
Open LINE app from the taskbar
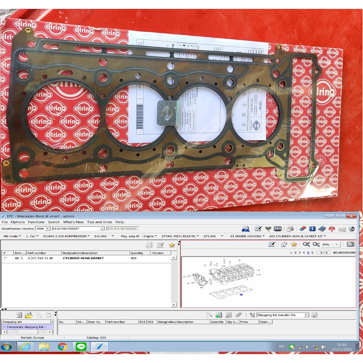click(81, 347)
